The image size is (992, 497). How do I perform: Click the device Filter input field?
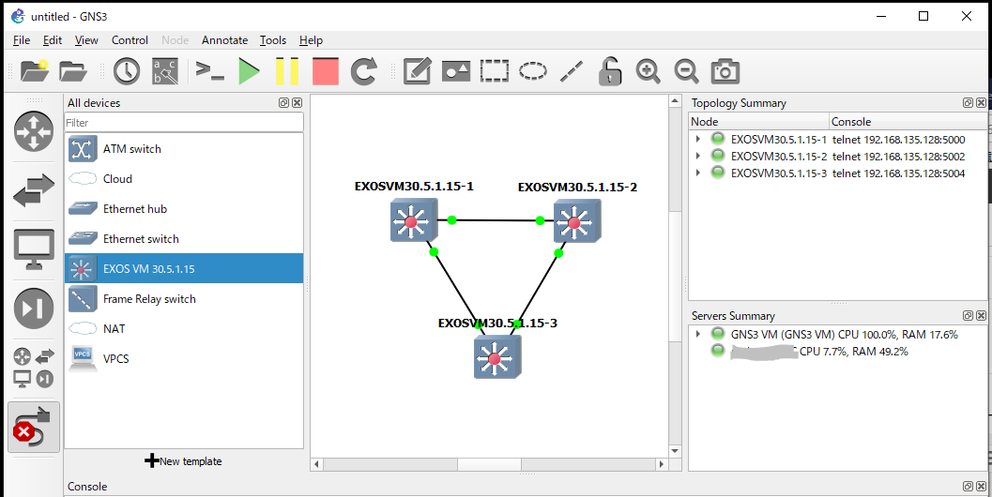[184, 122]
